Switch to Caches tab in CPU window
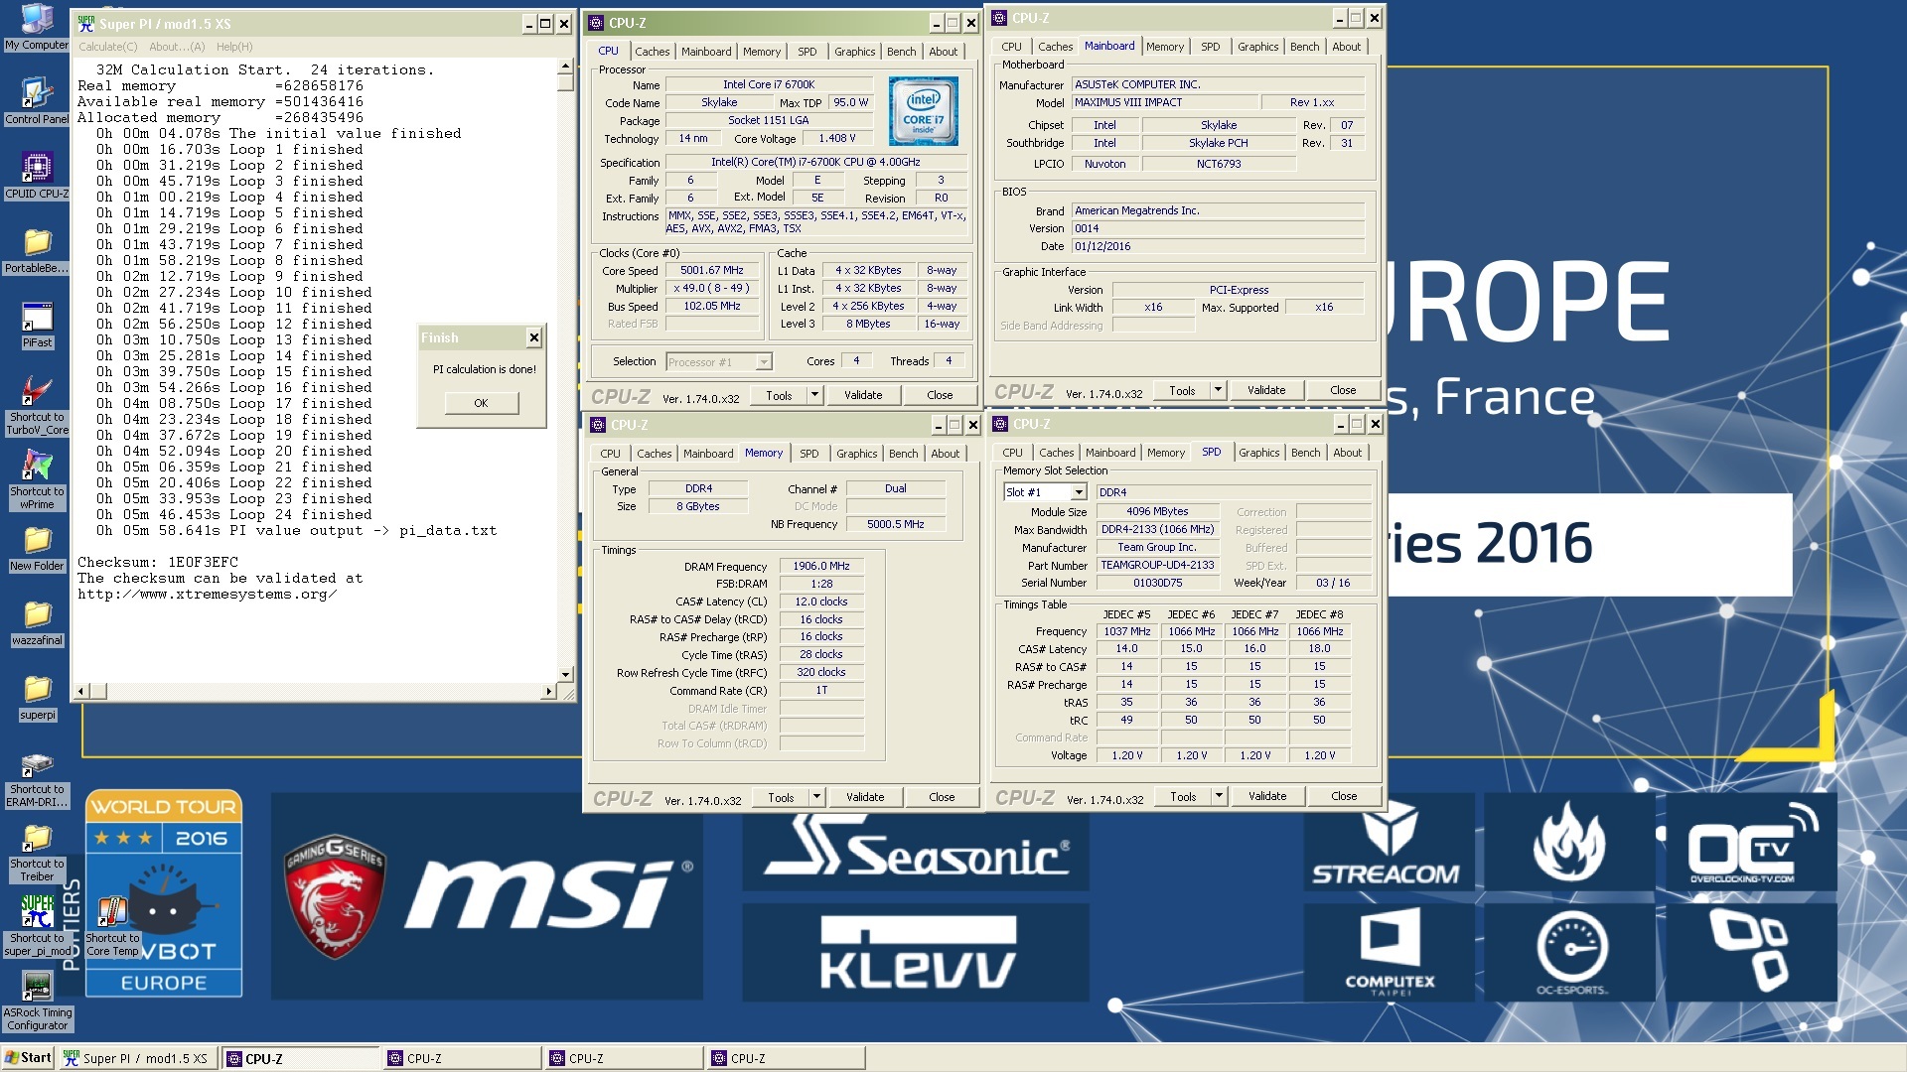This screenshot has width=1907, height=1072. point(652,52)
